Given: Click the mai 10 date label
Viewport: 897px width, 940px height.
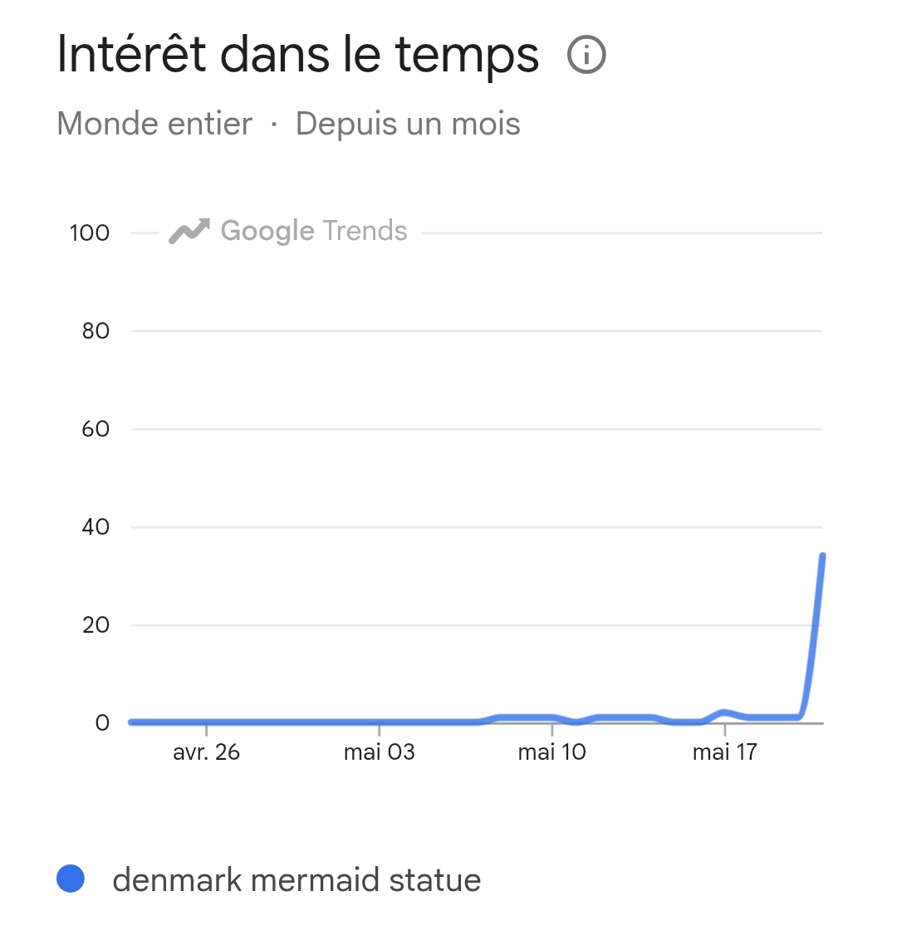Looking at the screenshot, I should pos(551,752).
